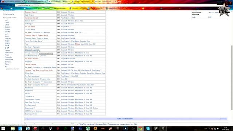The image size is (233, 131).
Task: Open Sid Meier's Railroads! link
Action: click(x=32, y=47)
